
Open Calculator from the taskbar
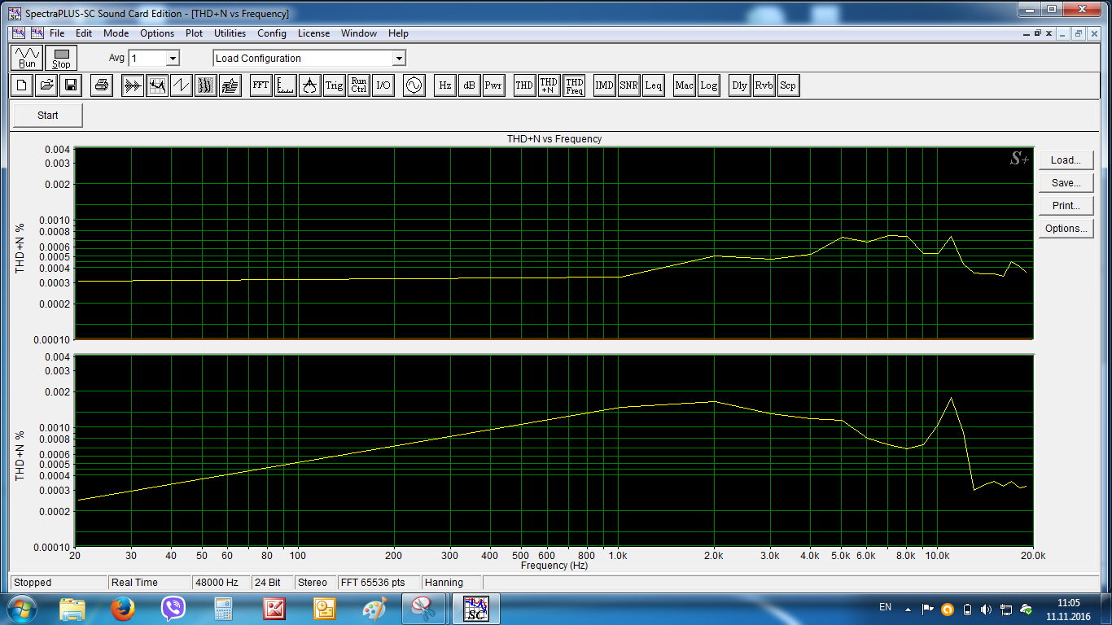223,609
